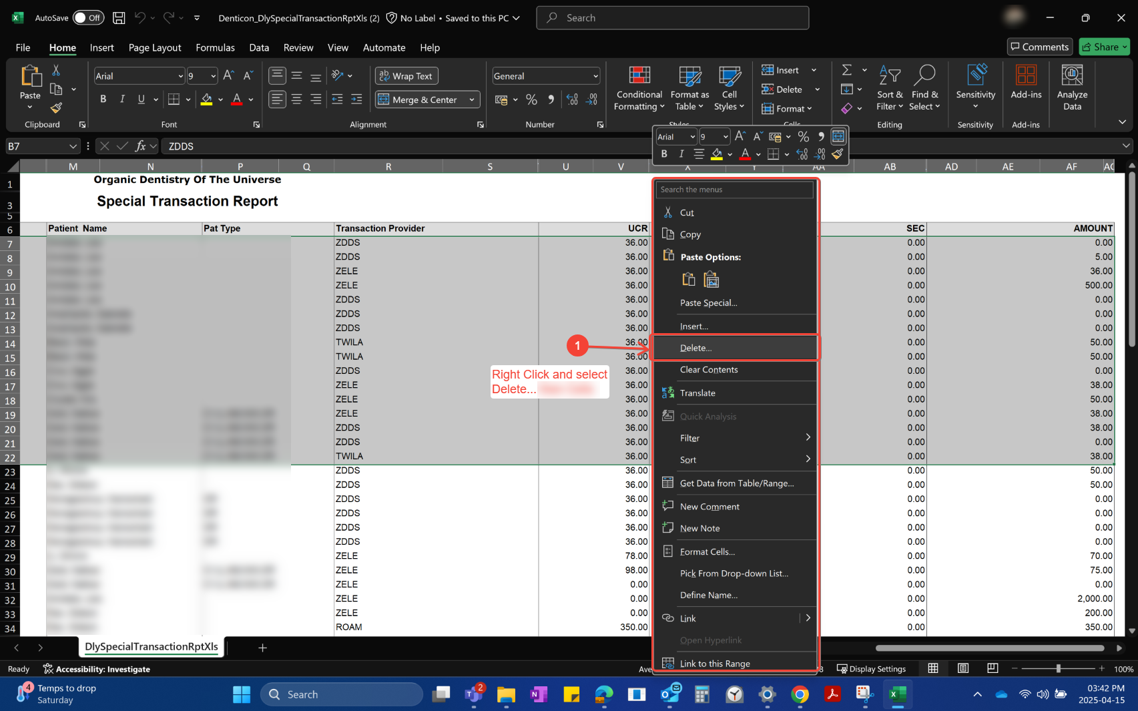The image size is (1138, 711).
Task: Open the Formulas ribbon tab
Action: point(215,47)
